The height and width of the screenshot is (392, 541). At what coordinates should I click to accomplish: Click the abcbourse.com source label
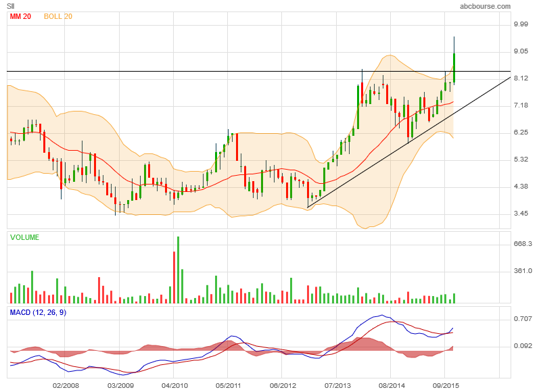[485, 6]
